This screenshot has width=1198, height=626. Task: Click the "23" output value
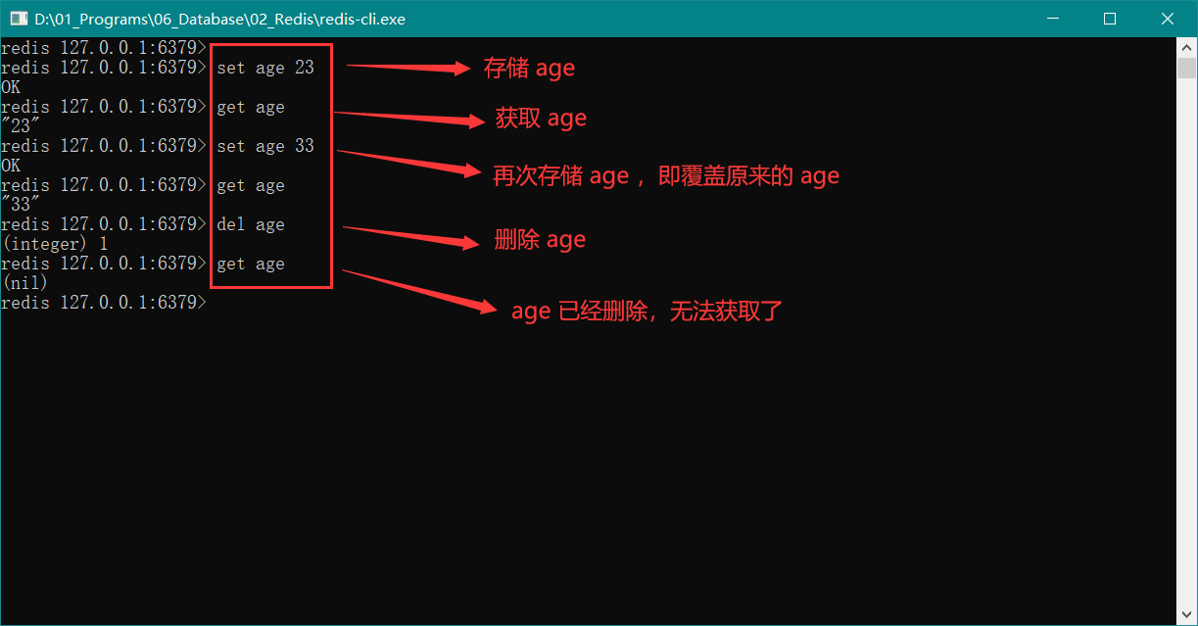(21, 126)
